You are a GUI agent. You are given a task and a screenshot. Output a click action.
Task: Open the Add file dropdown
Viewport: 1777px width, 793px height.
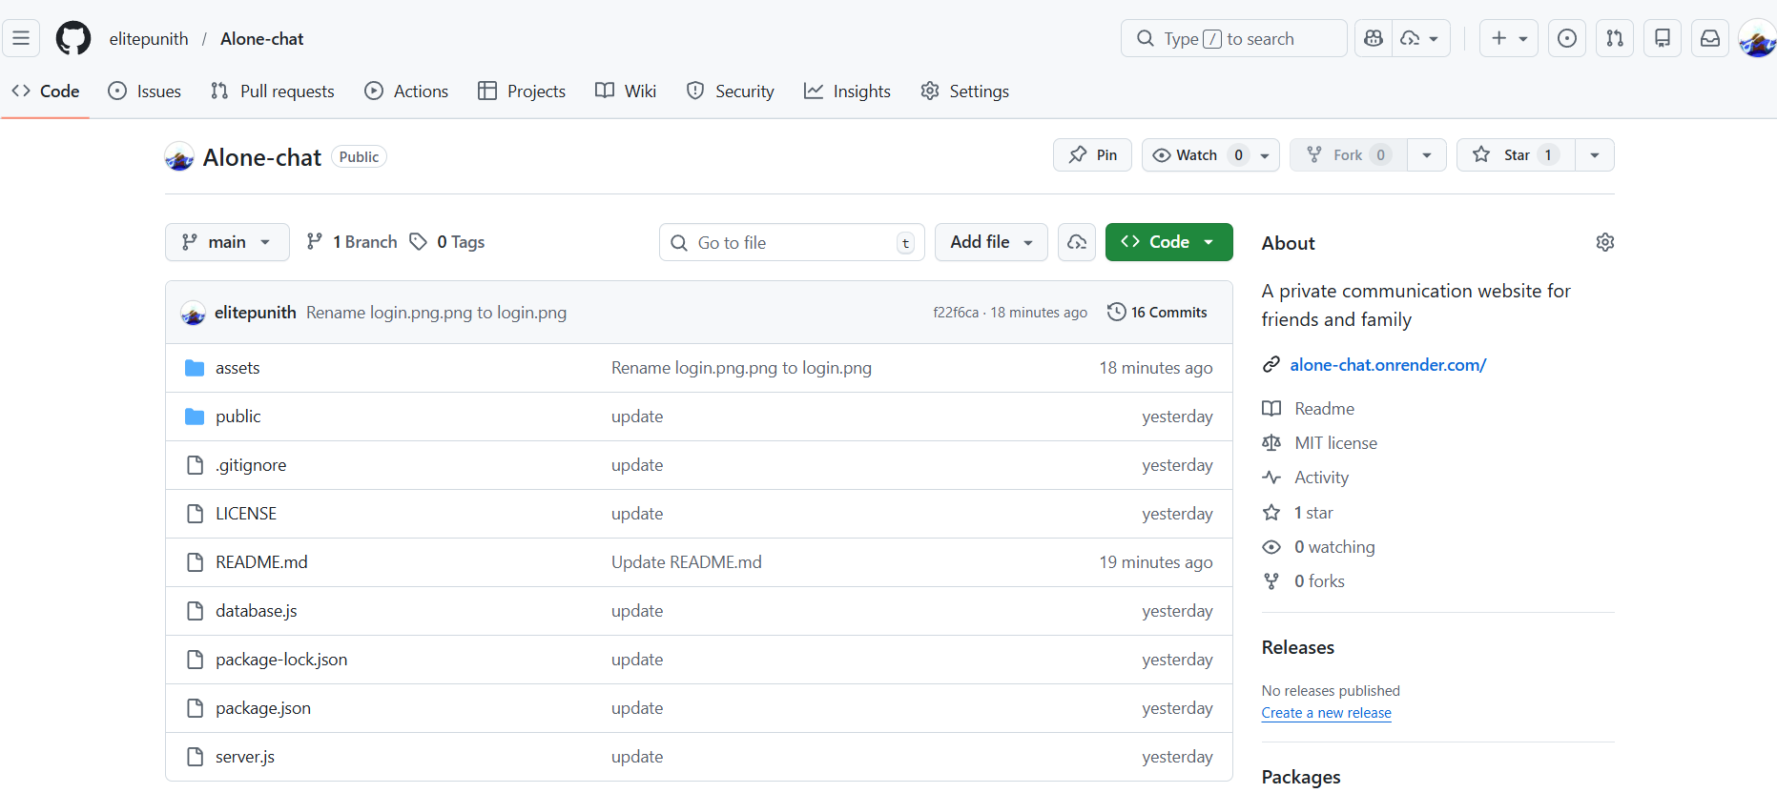pyautogui.click(x=990, y=242)
